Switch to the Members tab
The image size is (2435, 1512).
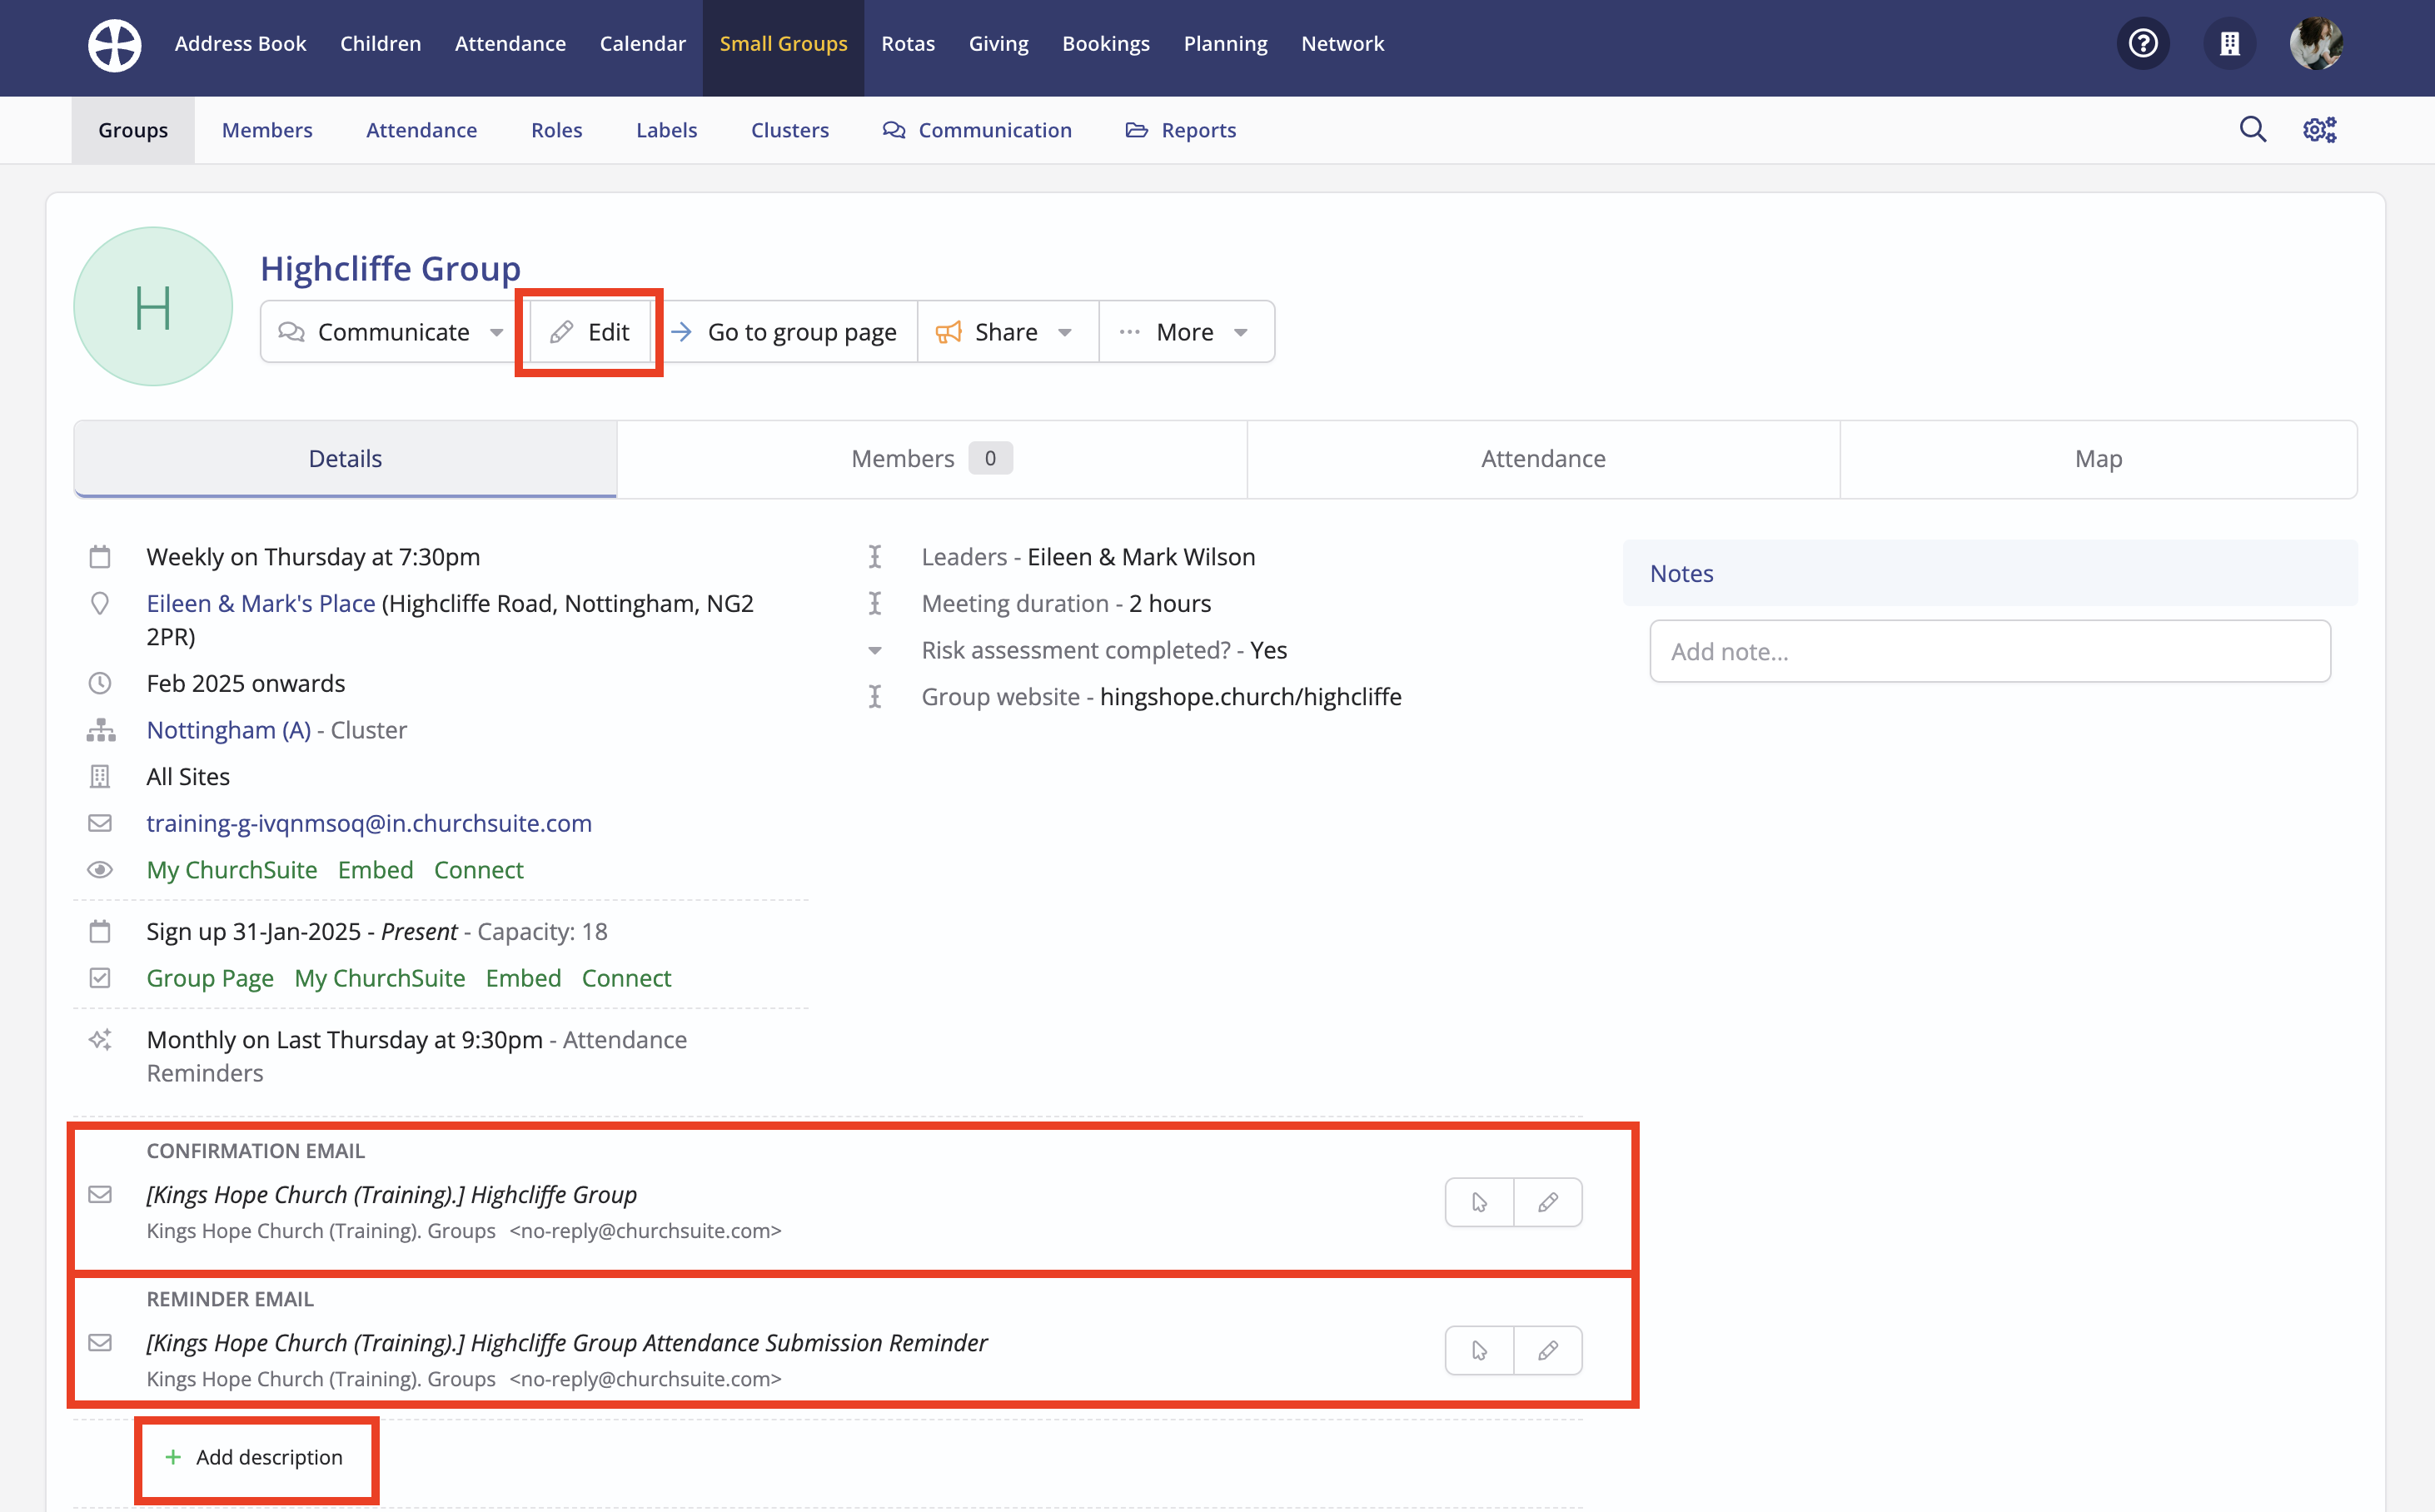coord(930,459)
